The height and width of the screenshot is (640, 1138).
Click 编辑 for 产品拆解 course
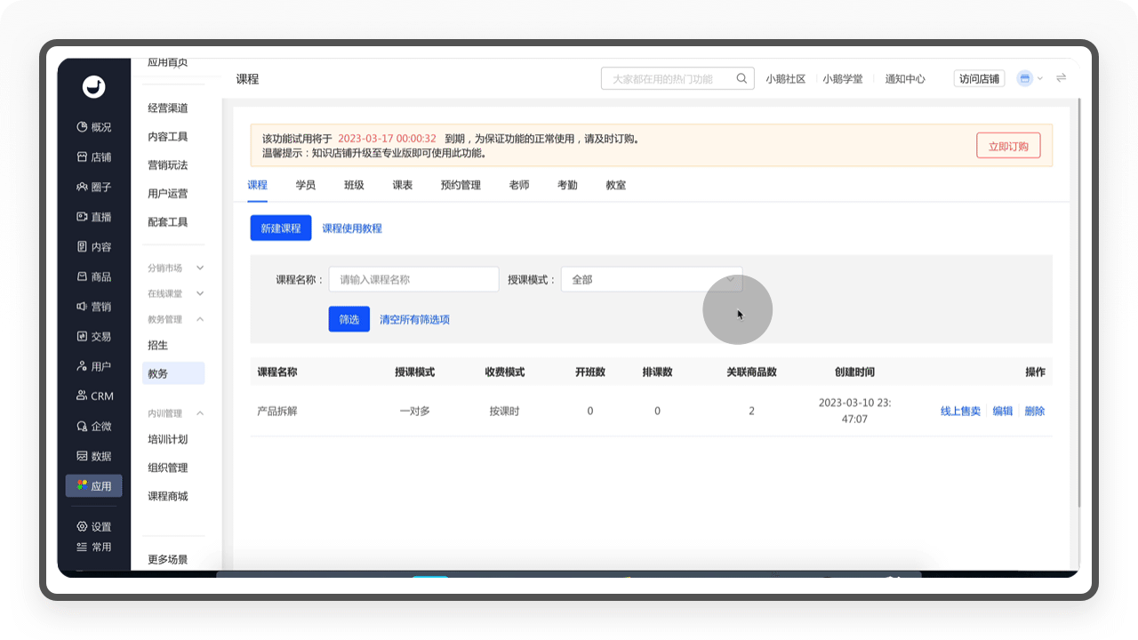[1003, 411]
